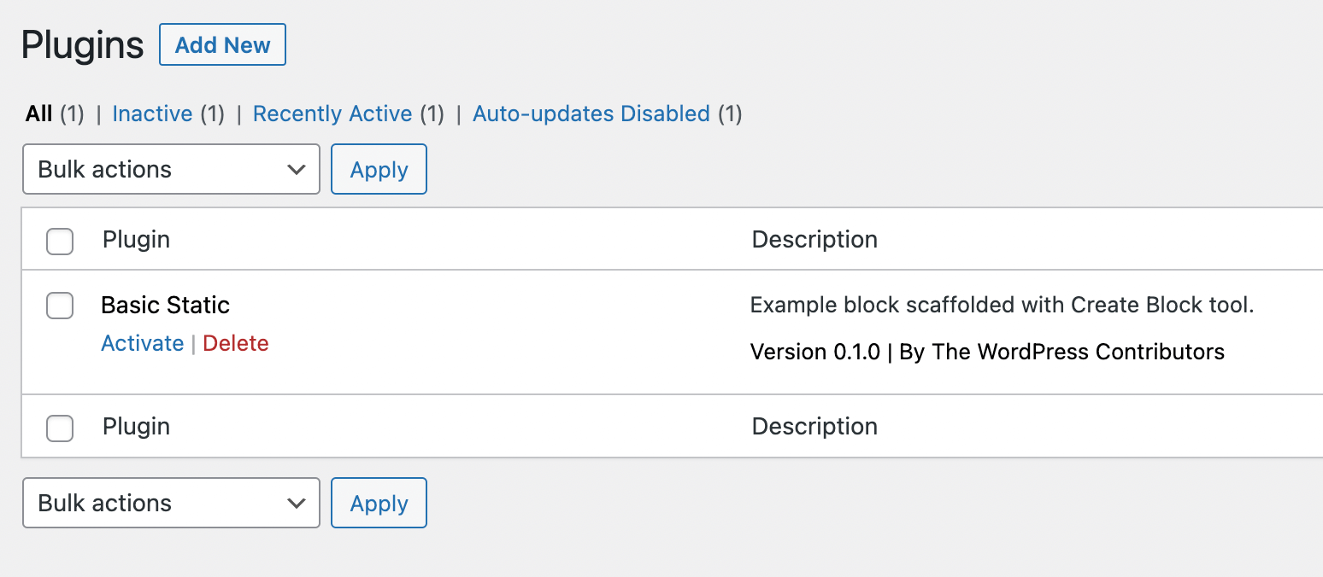1323x577 pixels.
Task: Click the bottom Apply button
Action: click(379, 503)
